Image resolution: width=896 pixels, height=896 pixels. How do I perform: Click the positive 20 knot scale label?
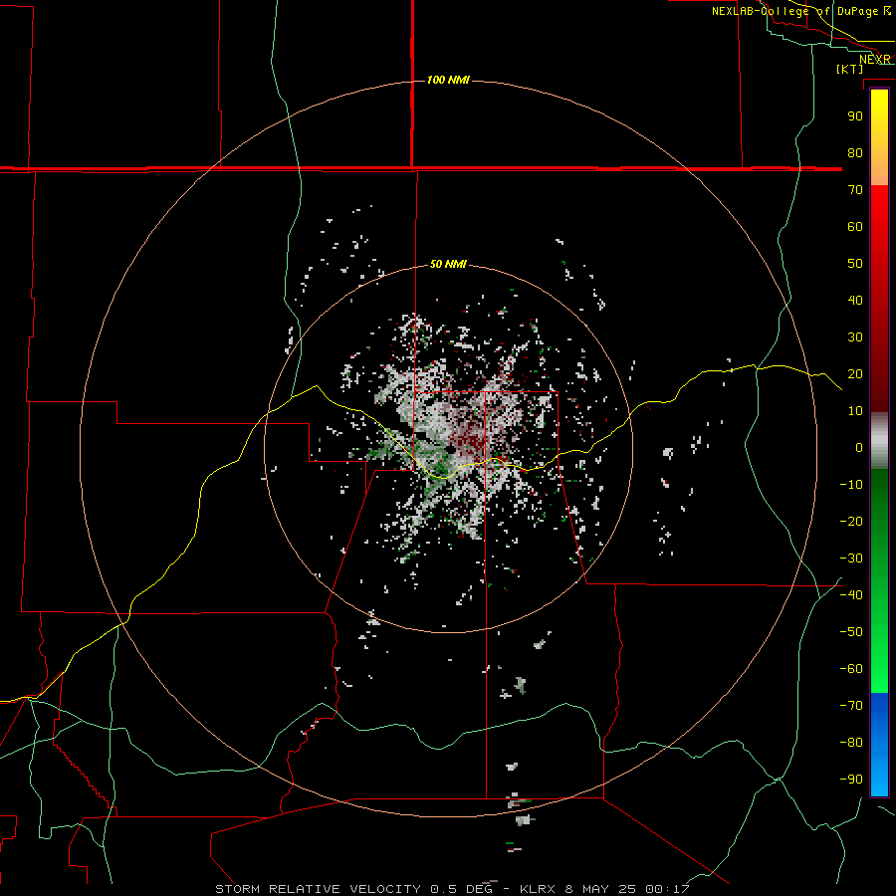(855, 373)
